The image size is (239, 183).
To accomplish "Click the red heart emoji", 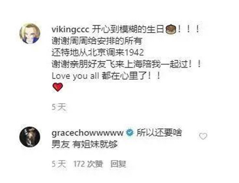I will tap(58, 87).
